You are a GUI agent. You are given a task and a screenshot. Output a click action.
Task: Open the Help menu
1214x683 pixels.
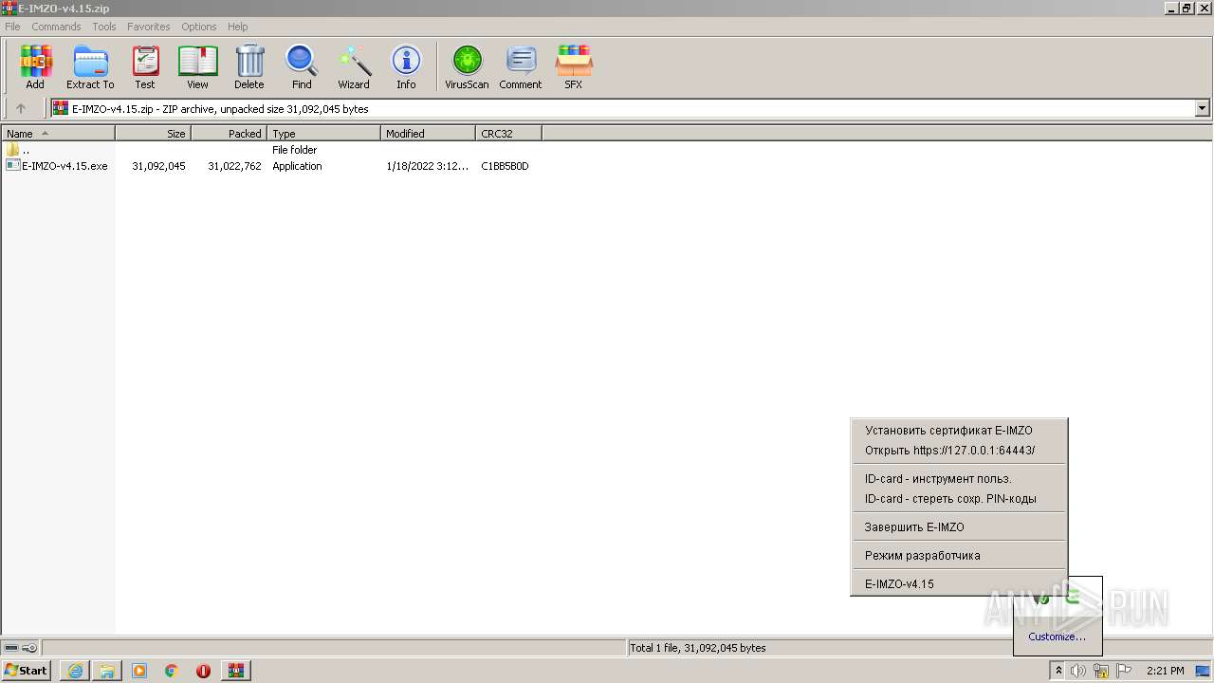click(238, 27)
